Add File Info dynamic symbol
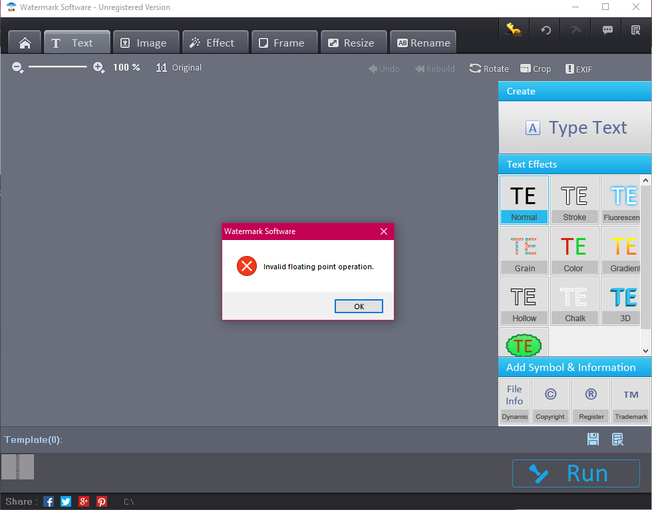Screen dimensions: 652x510 (x=514, y=401)
